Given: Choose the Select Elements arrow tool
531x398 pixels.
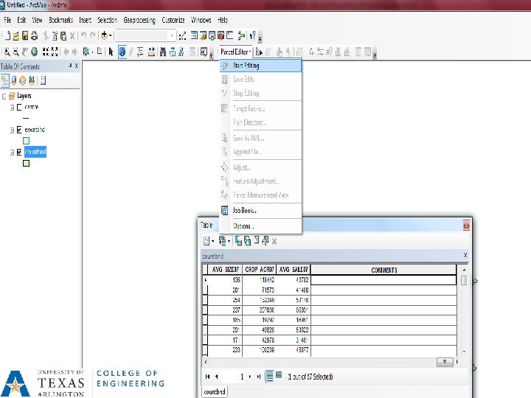Looking at the screenshot, I should 111,52.
